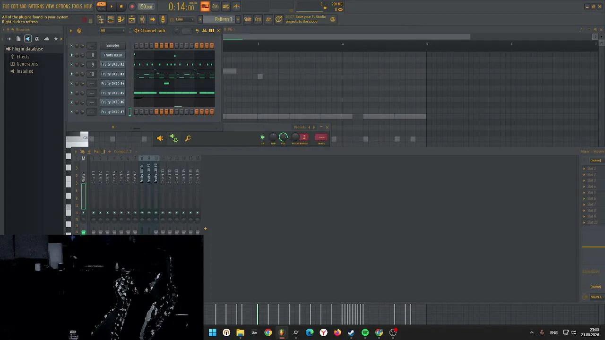Screen dimensions: 605x340
Task: Click the Sampler channel button
Action: click(112, 45)
